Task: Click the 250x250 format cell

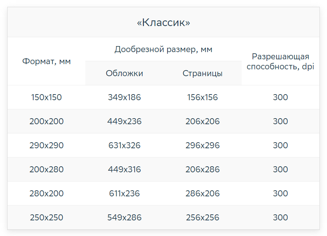Action: (46, 218)
